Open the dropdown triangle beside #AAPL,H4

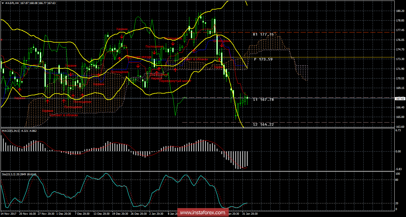click(2, 3)
